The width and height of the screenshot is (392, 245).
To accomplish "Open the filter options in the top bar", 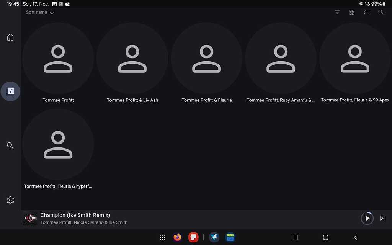I will [x=337, y=12].
